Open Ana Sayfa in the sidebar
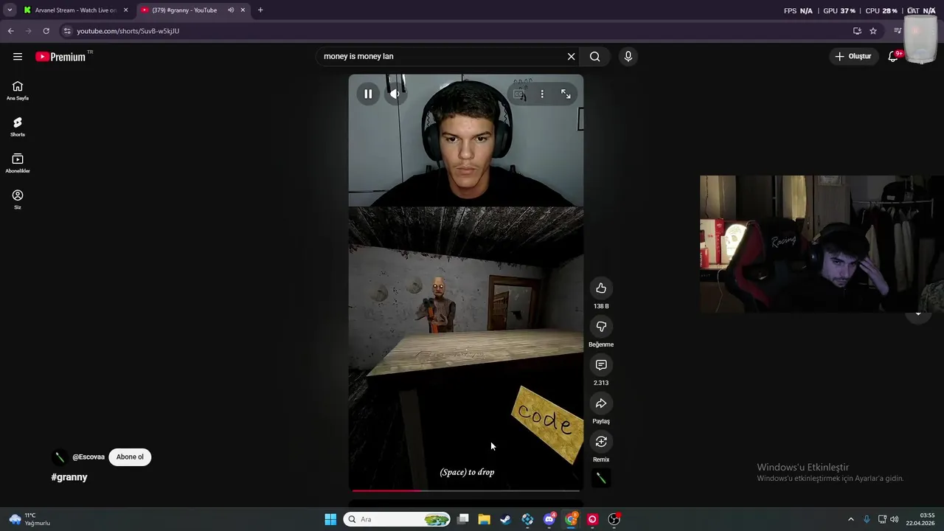 tap(18, 91)
